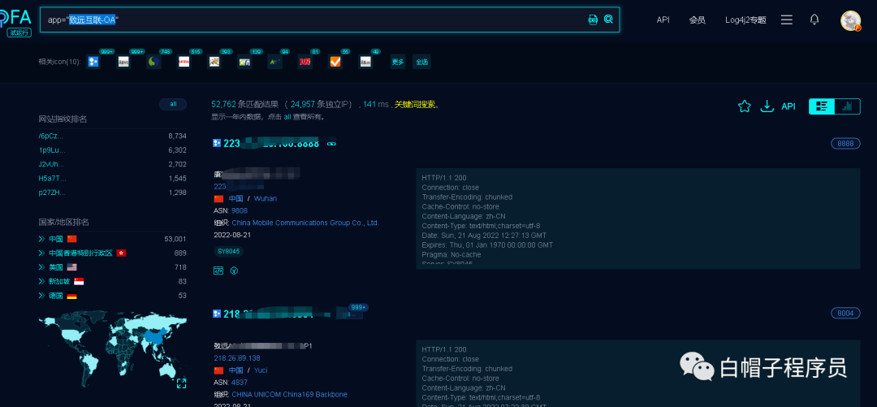Select the related icon with 139 count
Image resolution: width=877 pixels, height=407 pixels.
coord(244,62)
